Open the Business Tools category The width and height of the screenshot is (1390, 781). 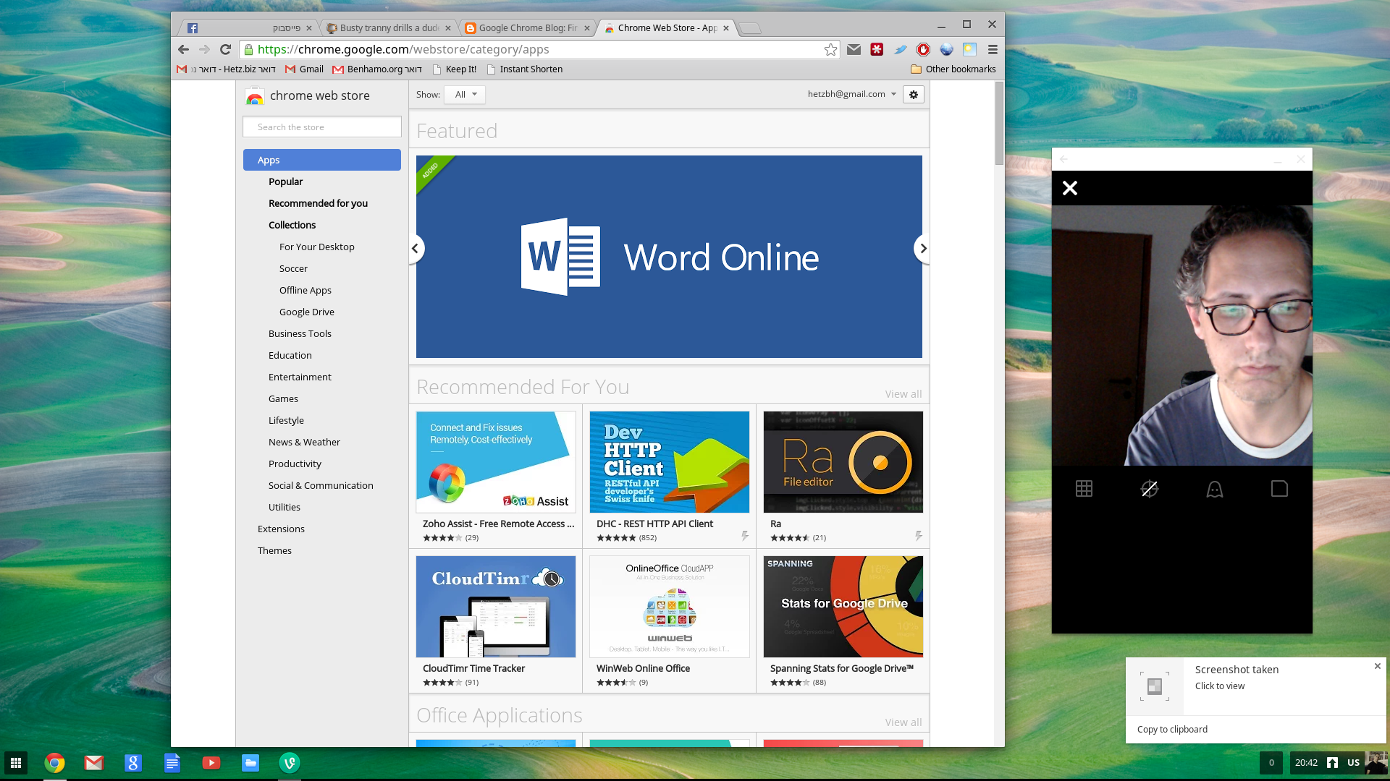coord(300,333)
